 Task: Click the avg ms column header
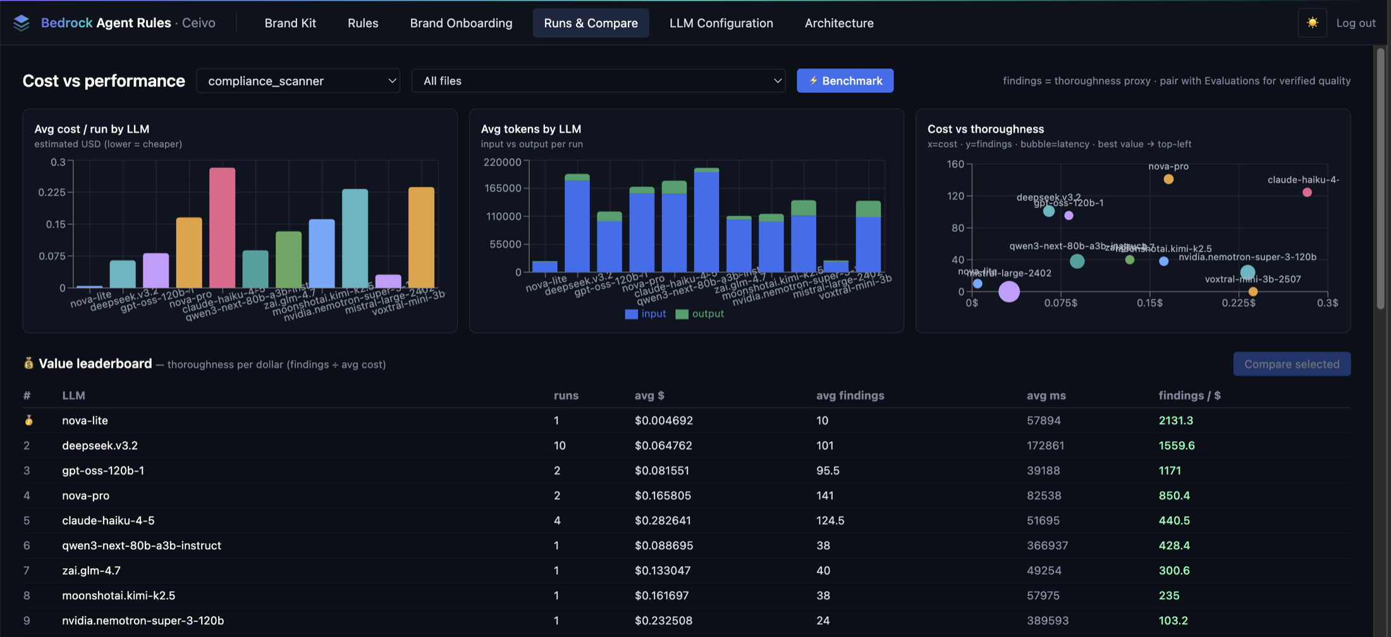[1046, 396]
